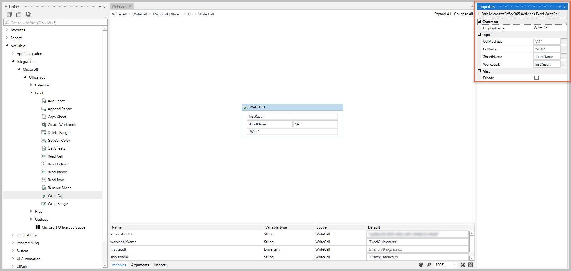Select the Append Range activity
This screenshot has width=571, height=271.
(x=60, y=109)
